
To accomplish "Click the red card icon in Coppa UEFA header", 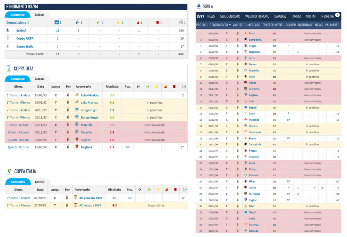I will [x=175, y=86].
